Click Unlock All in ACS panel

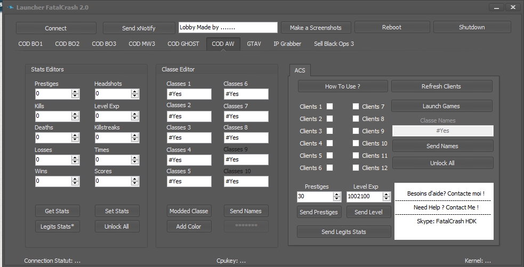click(442, 163)
